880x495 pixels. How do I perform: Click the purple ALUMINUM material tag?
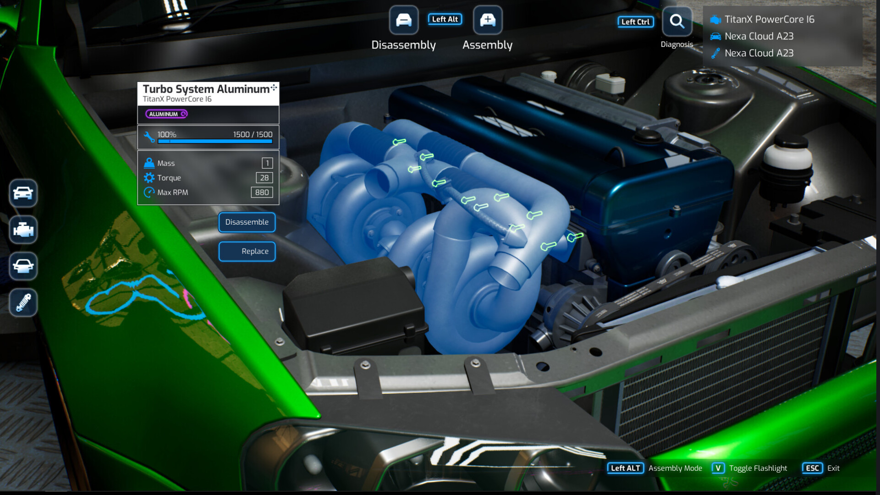tap(166, 114)
